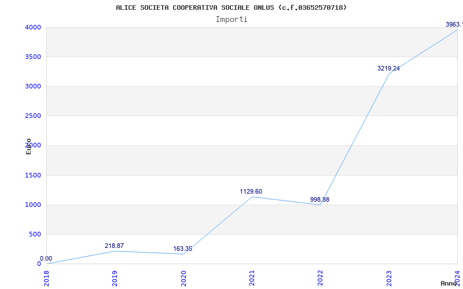Select the 2022 x-axis year label
Viewport: 463px width, 289px height.
321,279
